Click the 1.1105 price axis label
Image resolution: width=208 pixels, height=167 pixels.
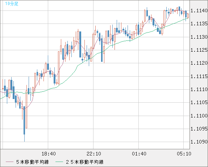(199, 102)
